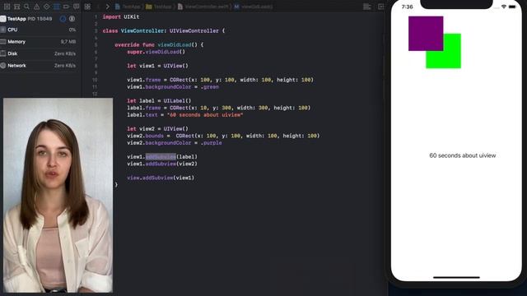Go back in editor history
The image size is (527, 296).
pyautogui.click(x=98, y=7)
